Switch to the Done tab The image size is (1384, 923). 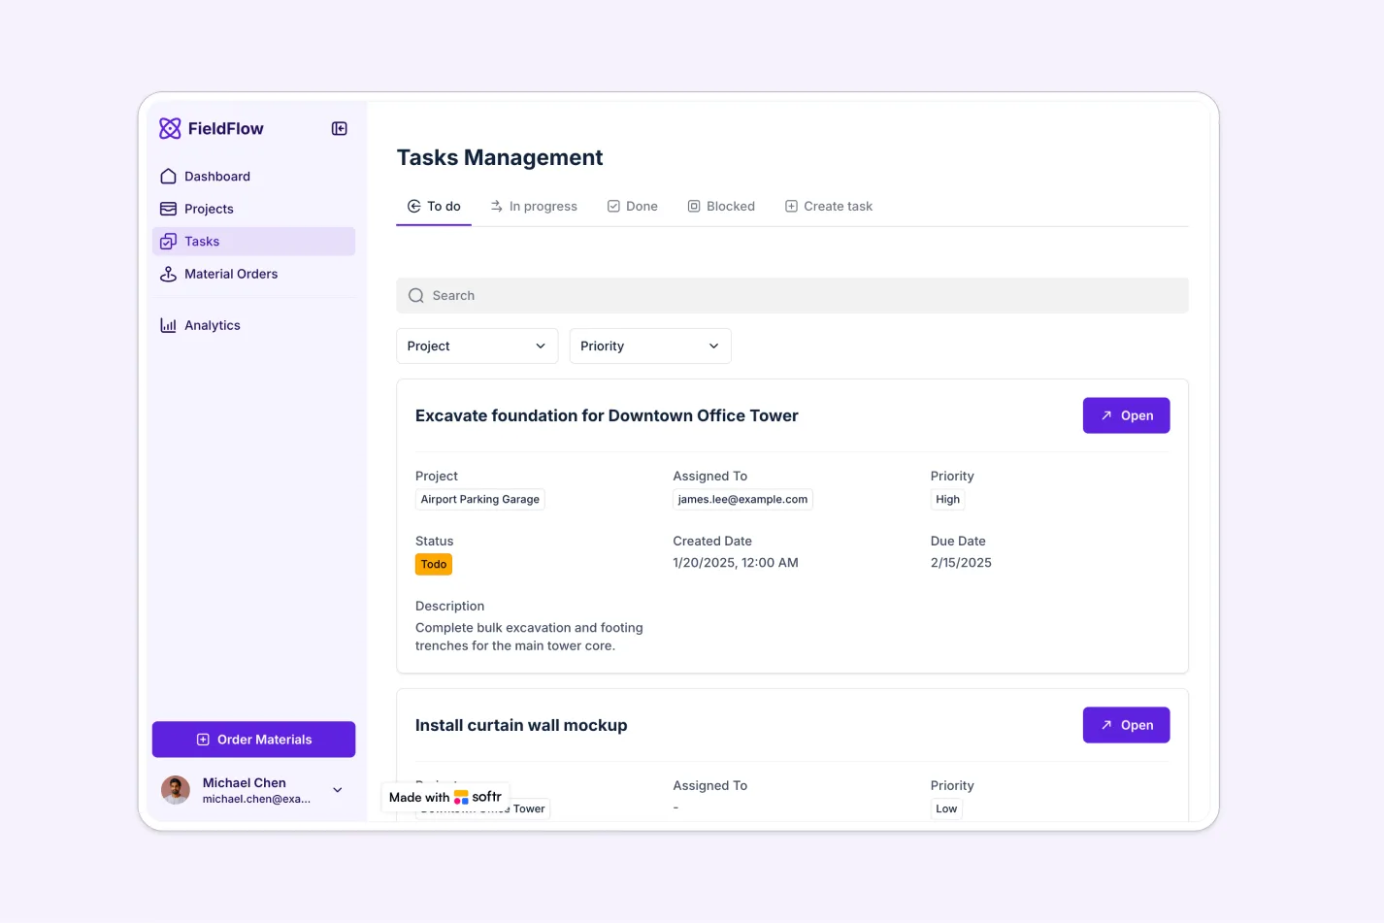coord(632,207)
